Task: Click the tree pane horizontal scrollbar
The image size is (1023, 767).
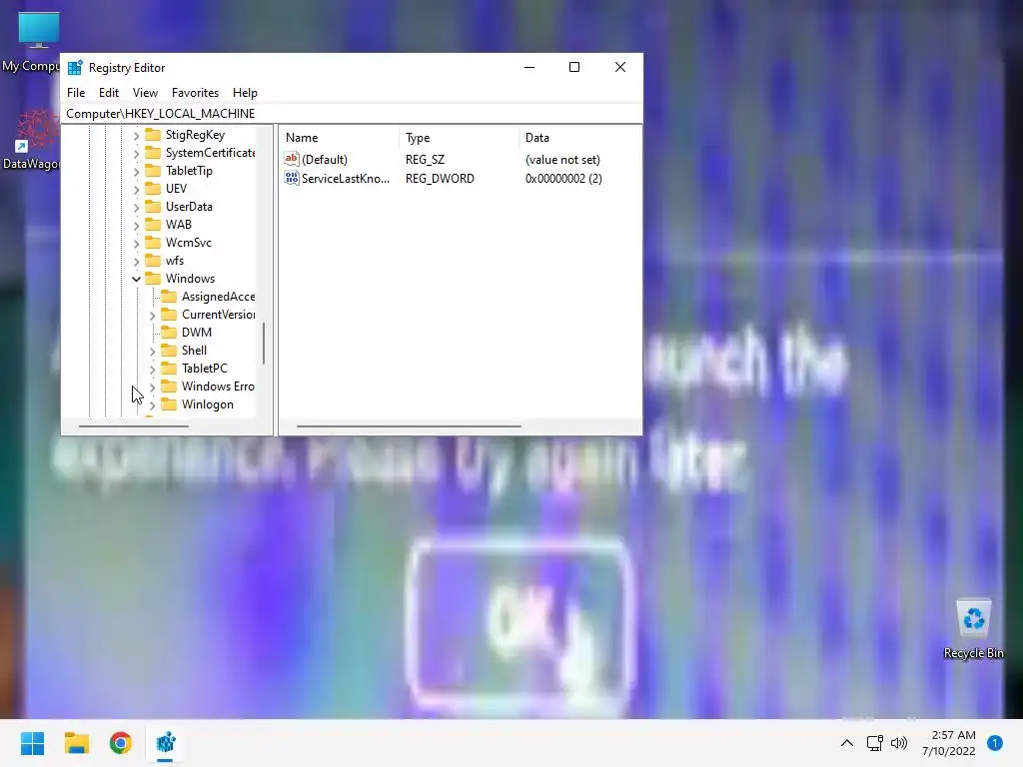Action: pyautogui.click(x=134, y=426)
